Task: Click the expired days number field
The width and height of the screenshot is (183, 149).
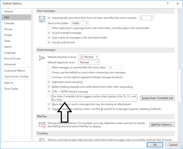Action: coord(114,67)
